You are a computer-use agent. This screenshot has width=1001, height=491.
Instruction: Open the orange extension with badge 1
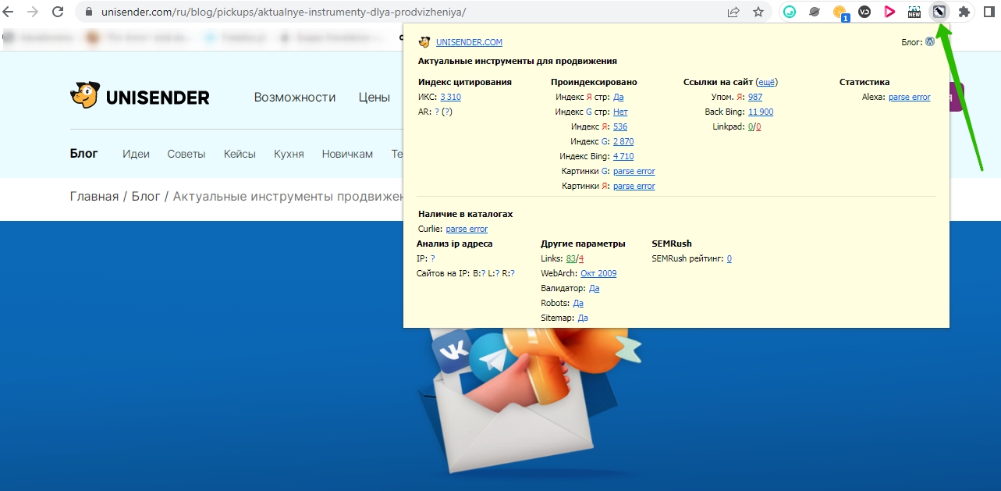[840, 12]
